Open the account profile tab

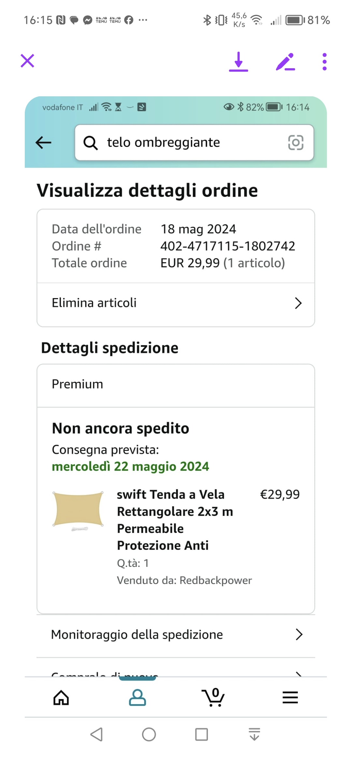[x=137, y=698]
